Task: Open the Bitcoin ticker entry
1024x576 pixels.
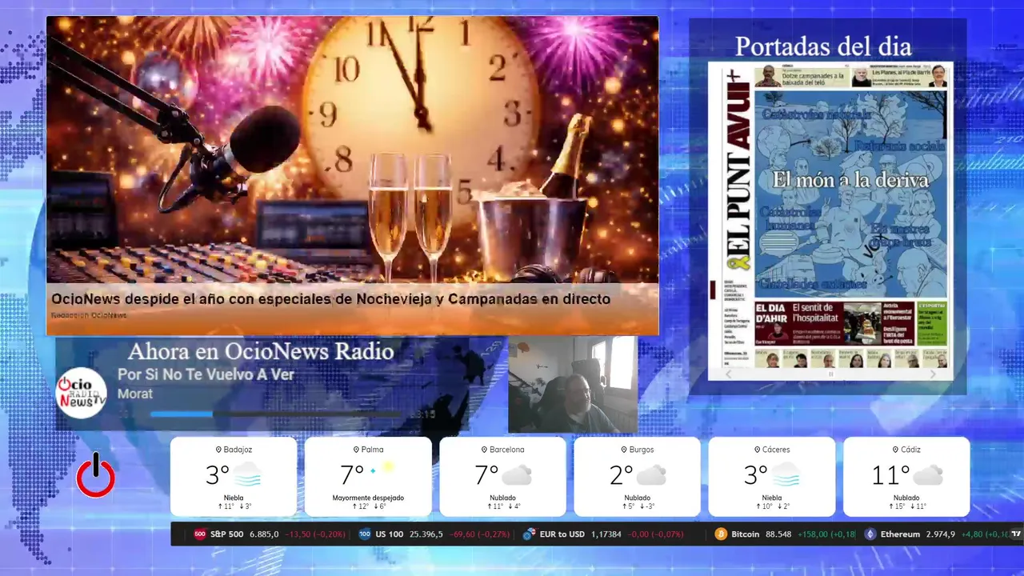Action: [785, 534]
